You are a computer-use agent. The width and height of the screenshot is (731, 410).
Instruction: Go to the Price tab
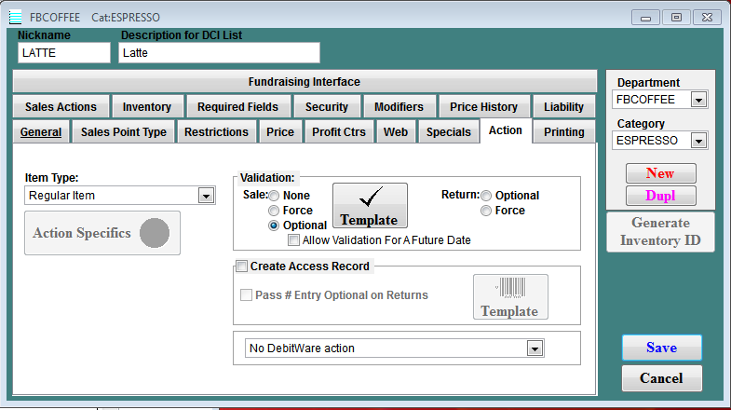click(x=280, y=132)
